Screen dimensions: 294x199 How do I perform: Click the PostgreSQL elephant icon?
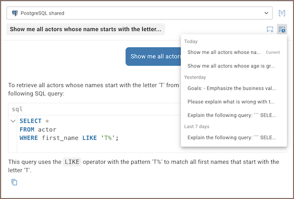(15, 13)
